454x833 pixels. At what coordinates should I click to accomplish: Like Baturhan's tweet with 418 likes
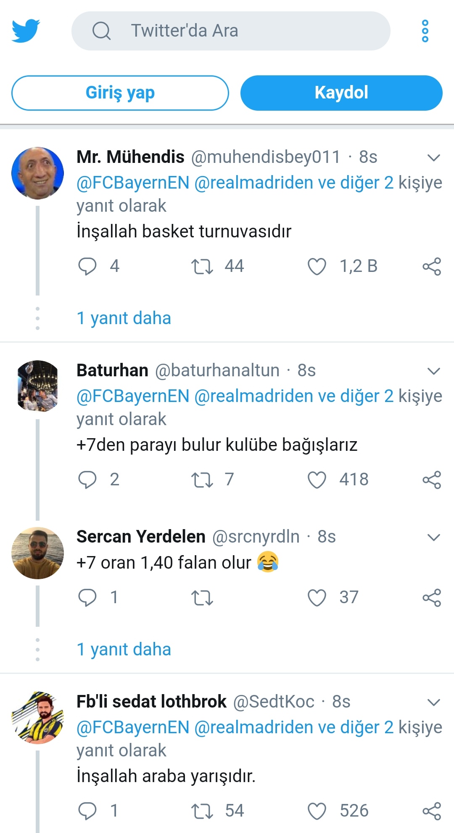click(317, 480)
